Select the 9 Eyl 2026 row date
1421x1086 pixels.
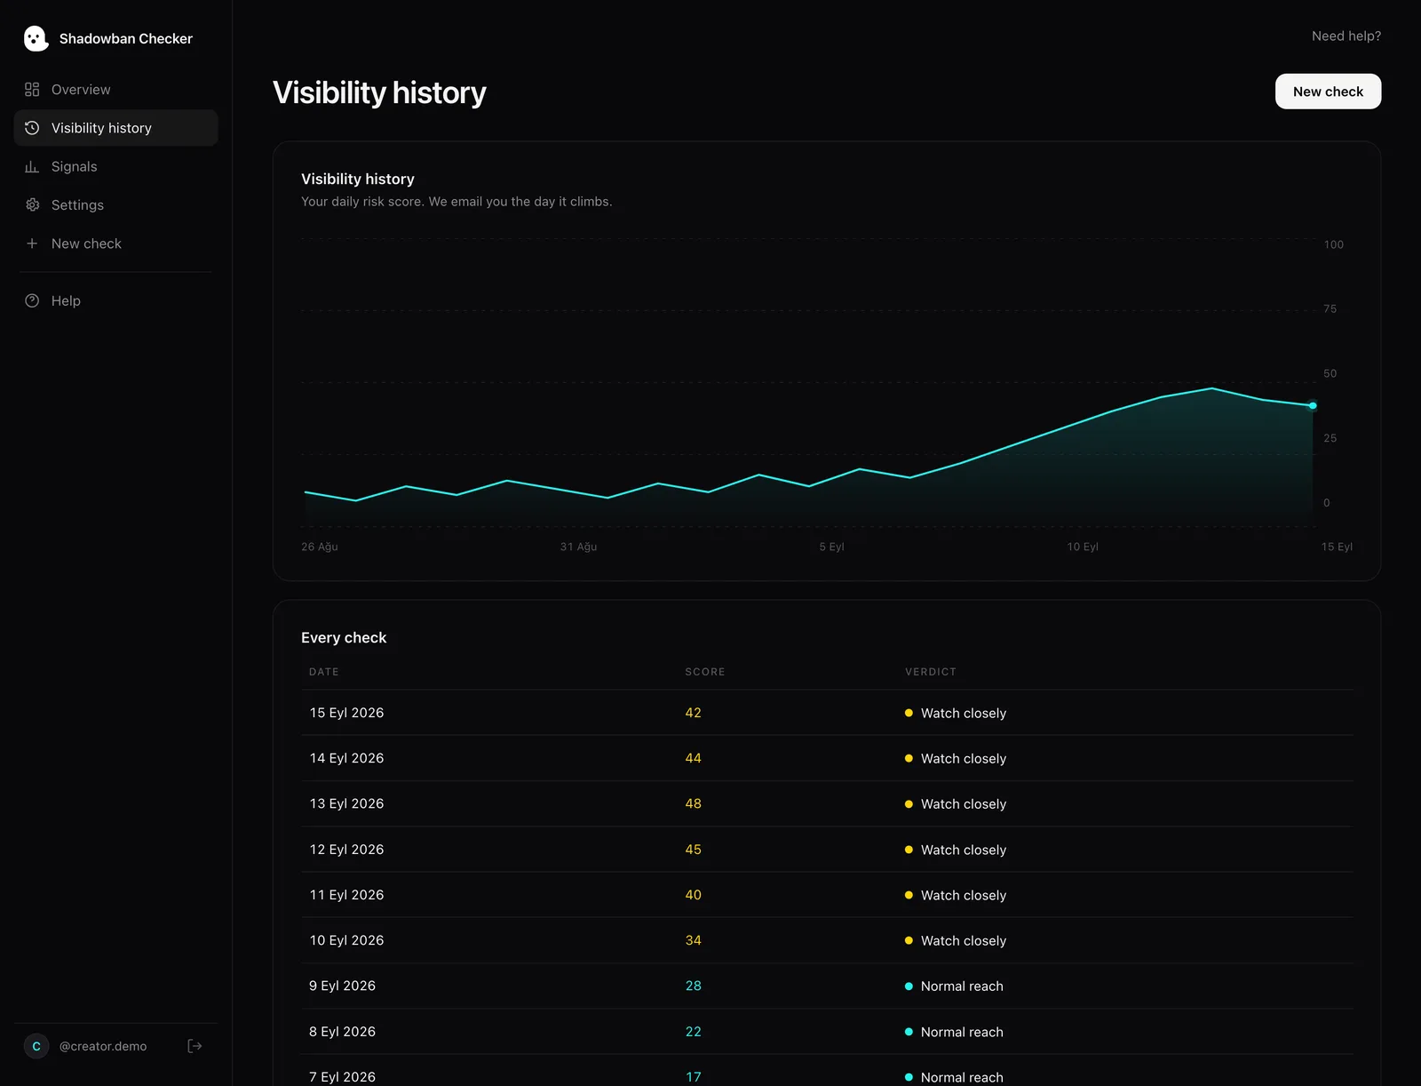(342, 986)
